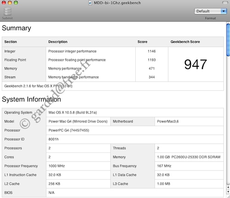
Task: Minimize window with yellow button
Action: point(10,3)
